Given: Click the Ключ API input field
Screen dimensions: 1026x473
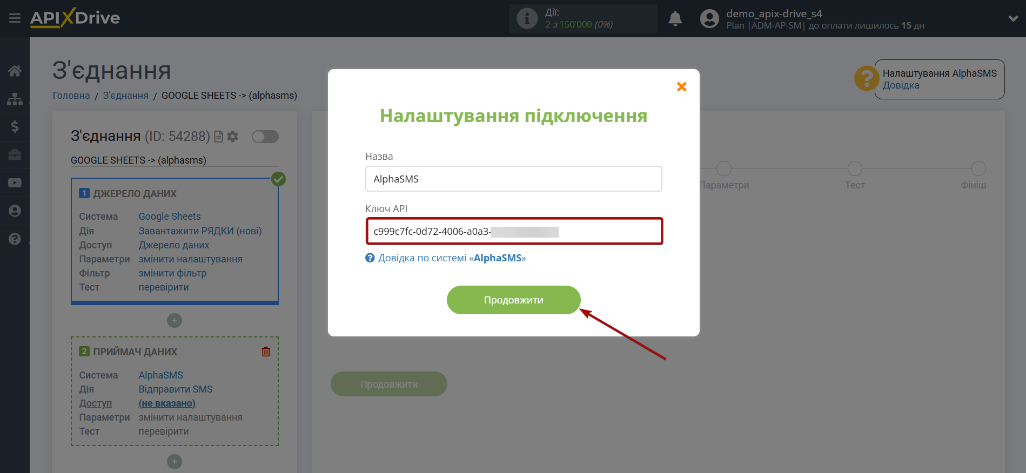Looking at the screenshot, I should point(514,231).
